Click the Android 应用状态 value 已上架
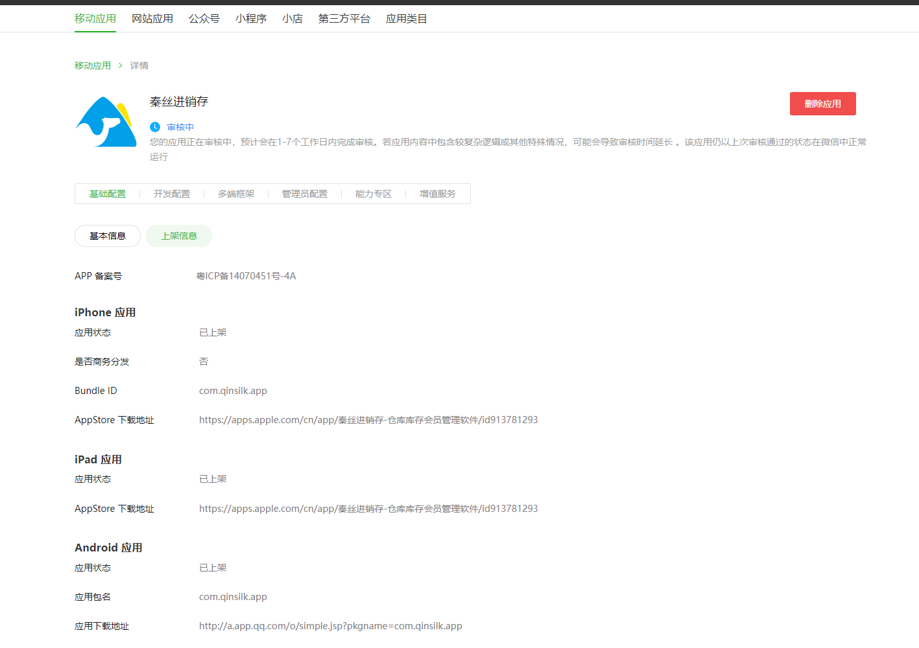This screenshot has width=919, height=648. tap(213, 568)
